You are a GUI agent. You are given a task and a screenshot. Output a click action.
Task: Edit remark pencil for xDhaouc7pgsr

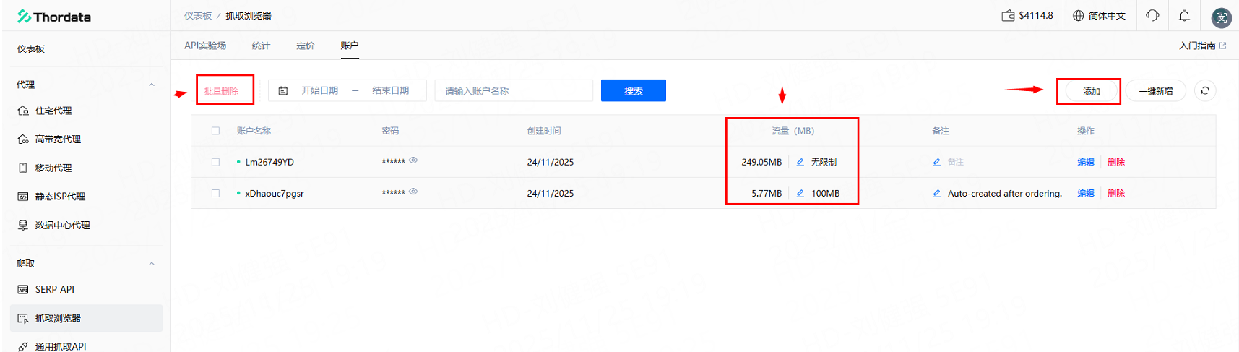pos(936,194)
